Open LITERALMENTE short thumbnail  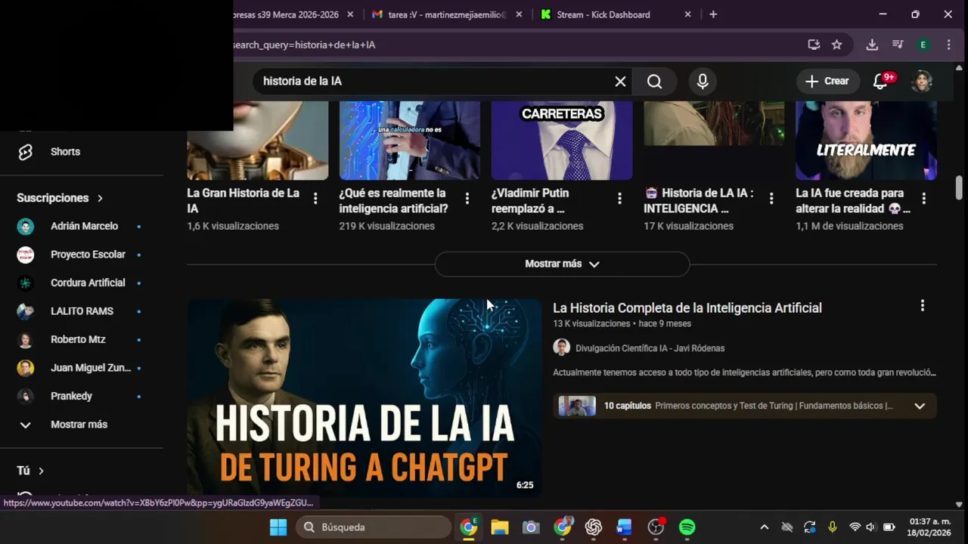pos(866,141)
